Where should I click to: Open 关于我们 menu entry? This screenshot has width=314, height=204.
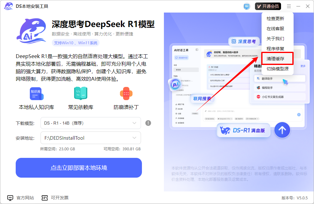(x=275, y=39)
